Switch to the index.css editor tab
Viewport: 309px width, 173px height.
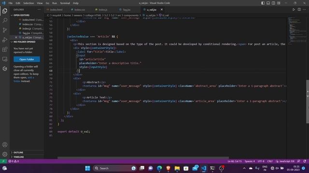pos(80,10)
